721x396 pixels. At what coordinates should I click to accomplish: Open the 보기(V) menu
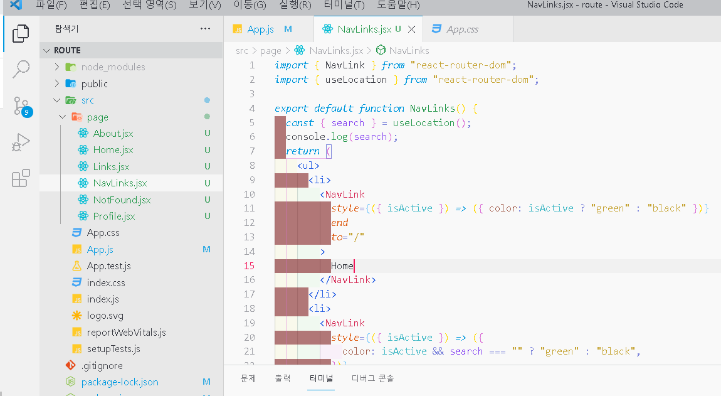click(205, 5)
